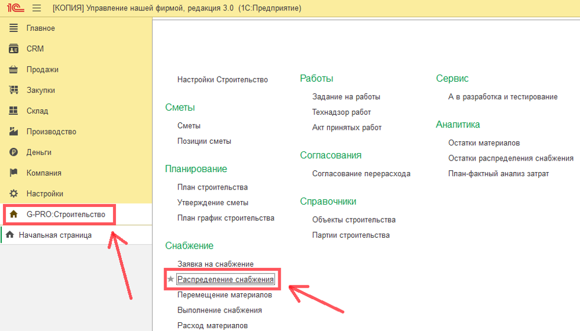
Task: Open Остатки материалов report
Action: pos(484,143)
